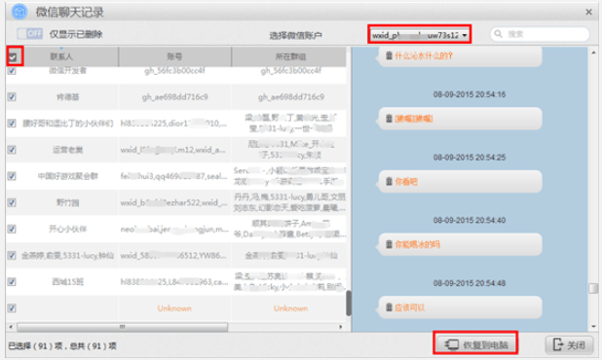Uncheck the 肯德基 row checkbox

(x=12, y=97)
